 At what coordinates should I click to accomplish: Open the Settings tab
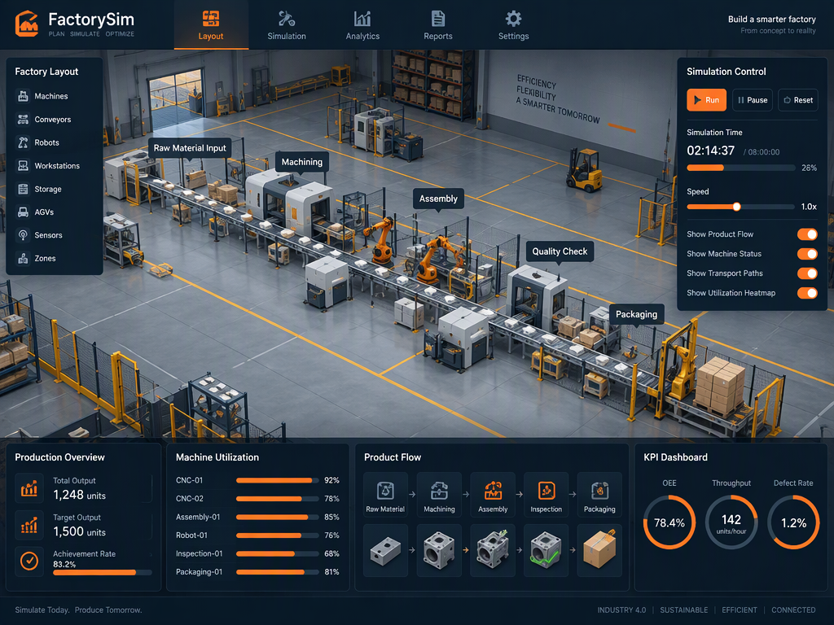pos(513,25)
